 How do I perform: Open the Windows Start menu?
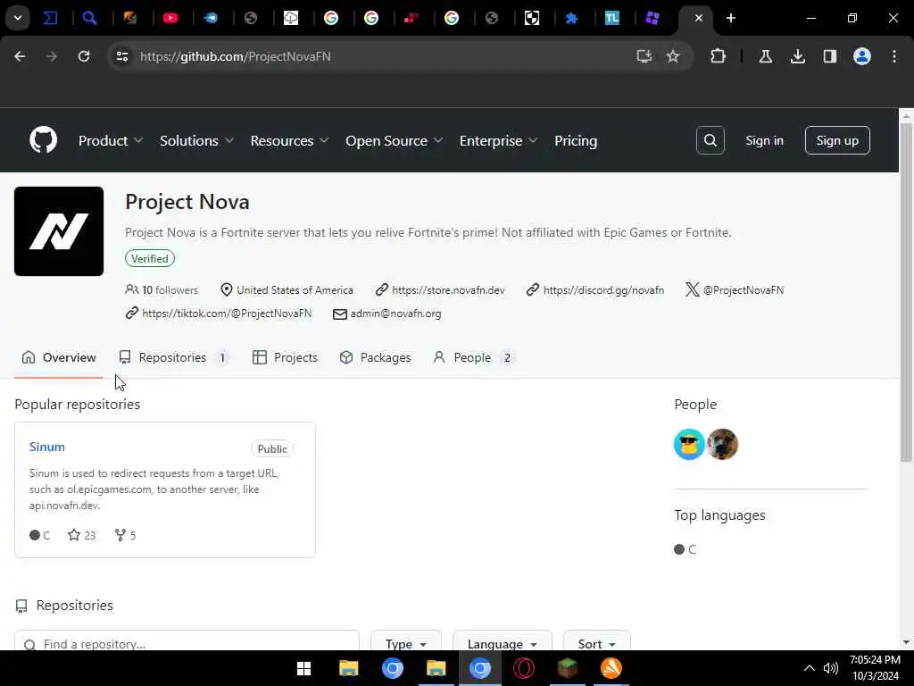pos(303,668)
